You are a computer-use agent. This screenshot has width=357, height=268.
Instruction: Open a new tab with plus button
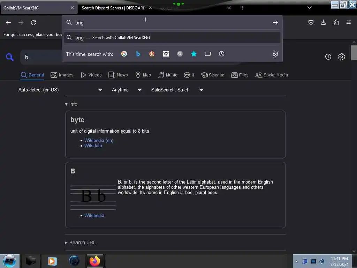(x=242, y=8)
